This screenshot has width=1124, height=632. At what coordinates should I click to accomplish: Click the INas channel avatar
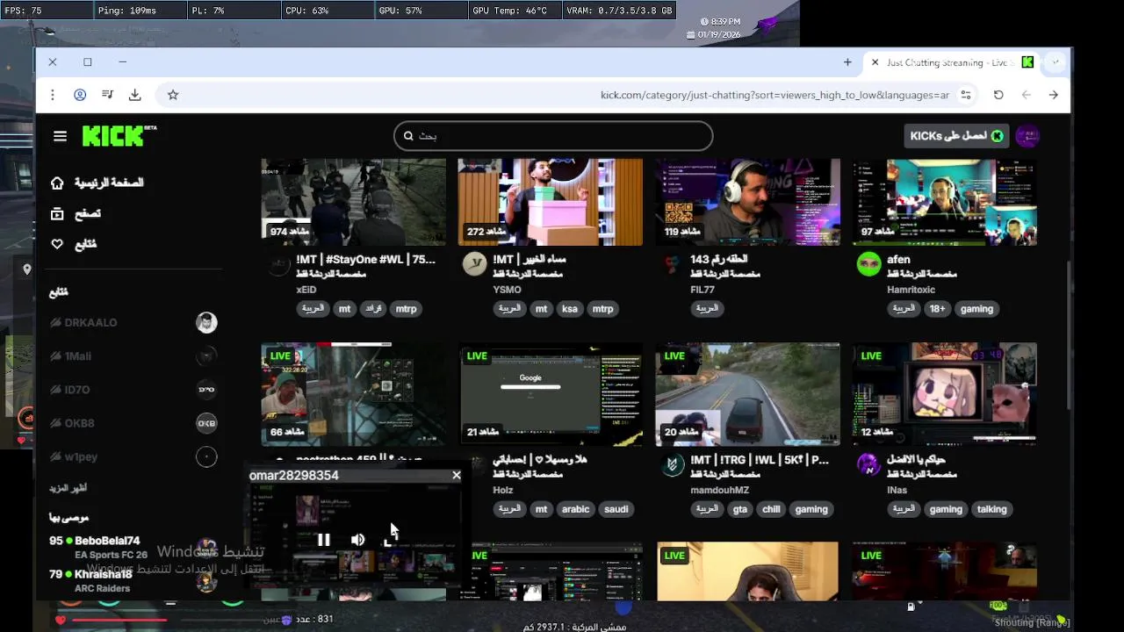(x=868, y=464)
